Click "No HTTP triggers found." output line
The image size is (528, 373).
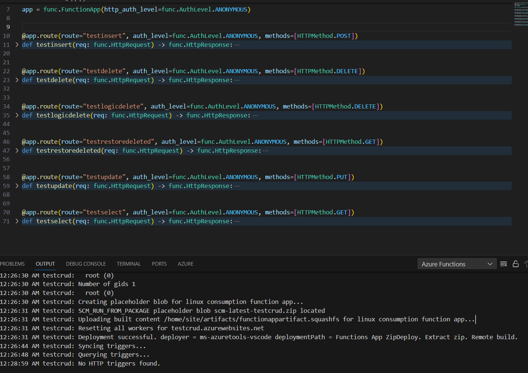point(119,363)
